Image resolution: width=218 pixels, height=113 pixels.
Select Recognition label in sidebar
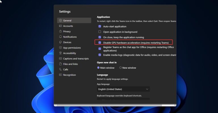(x=70, y=75)
